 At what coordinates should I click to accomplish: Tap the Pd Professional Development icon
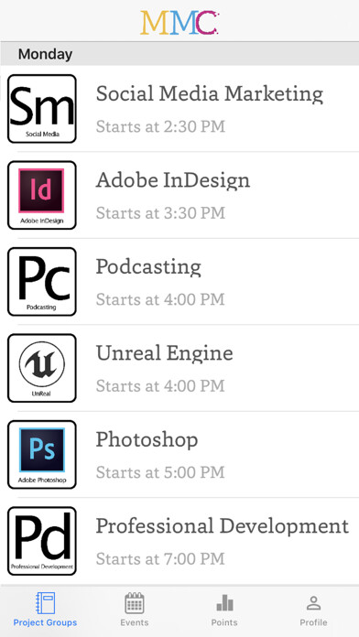coord(42,541)
